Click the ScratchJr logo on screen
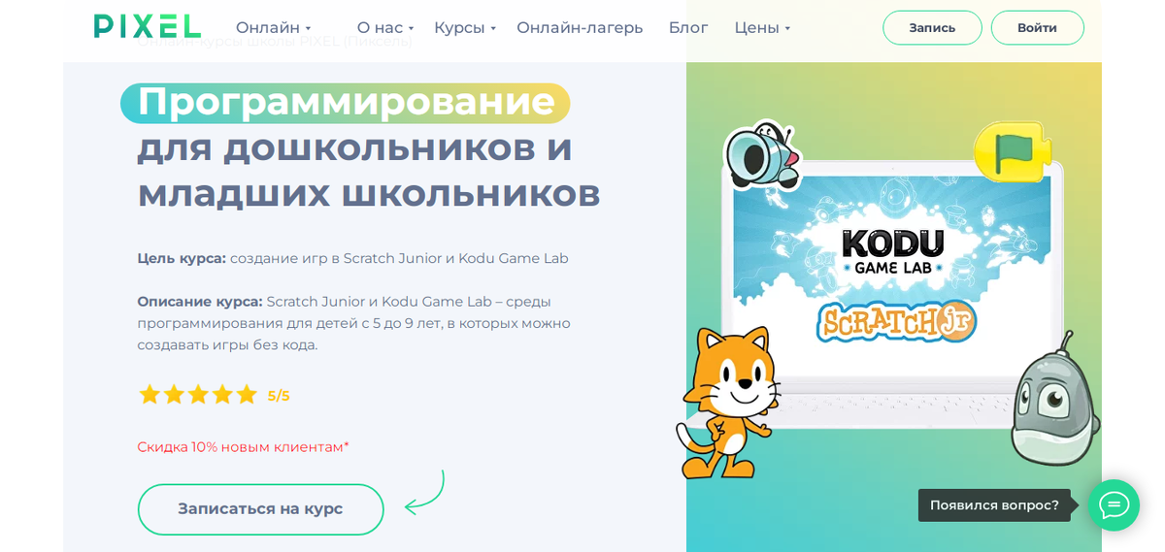Image resolution: width=1165 pixels, height=552 pixels. [x=895, y=322]
